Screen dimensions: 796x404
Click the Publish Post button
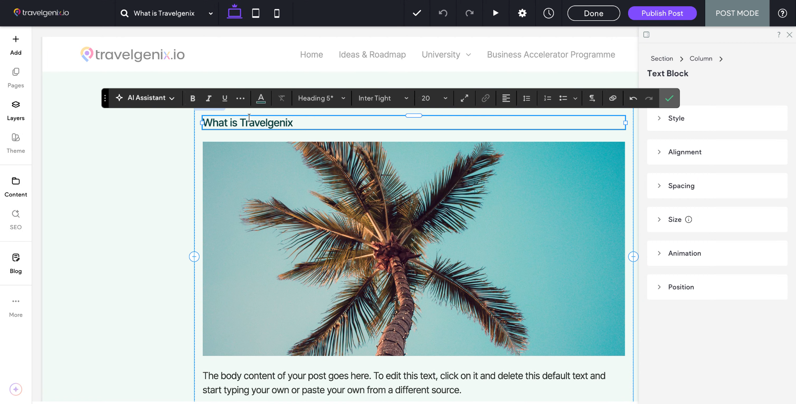coord(662,13)
